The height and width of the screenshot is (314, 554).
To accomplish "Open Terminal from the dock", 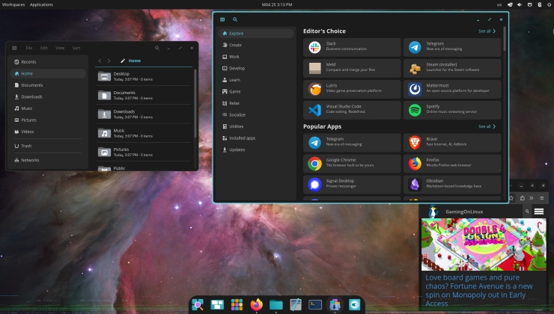I will (315, 304).
